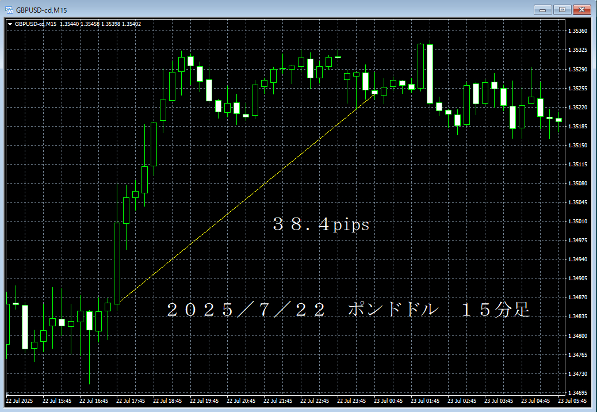Screen dimensions: 597x412
Task: Click price level 1.34870 on price scale
Action: [x=577, y=297]
